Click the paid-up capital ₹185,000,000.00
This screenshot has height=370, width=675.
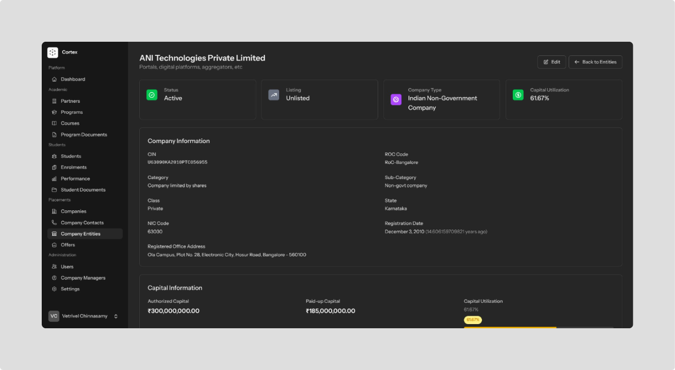331,311
